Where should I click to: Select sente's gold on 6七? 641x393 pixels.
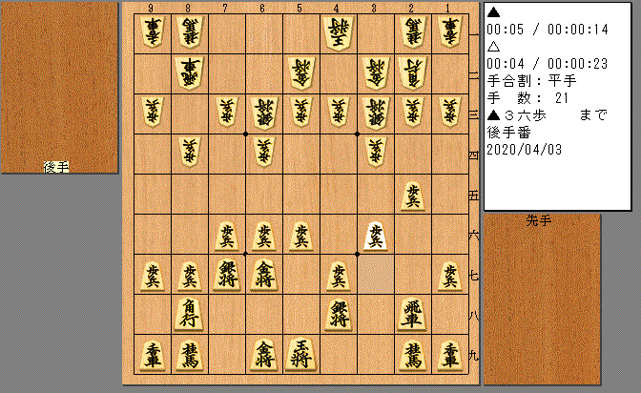[x=264, y=276]
